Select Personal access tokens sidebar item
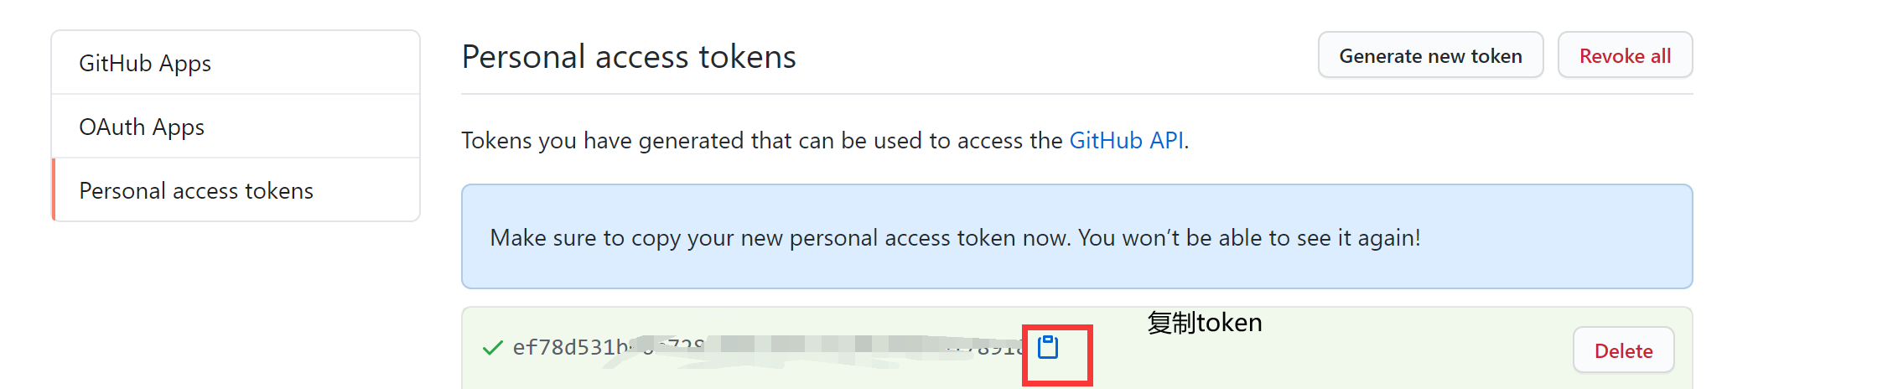Viewport: 1893px width, 389px height. point(196,191)
